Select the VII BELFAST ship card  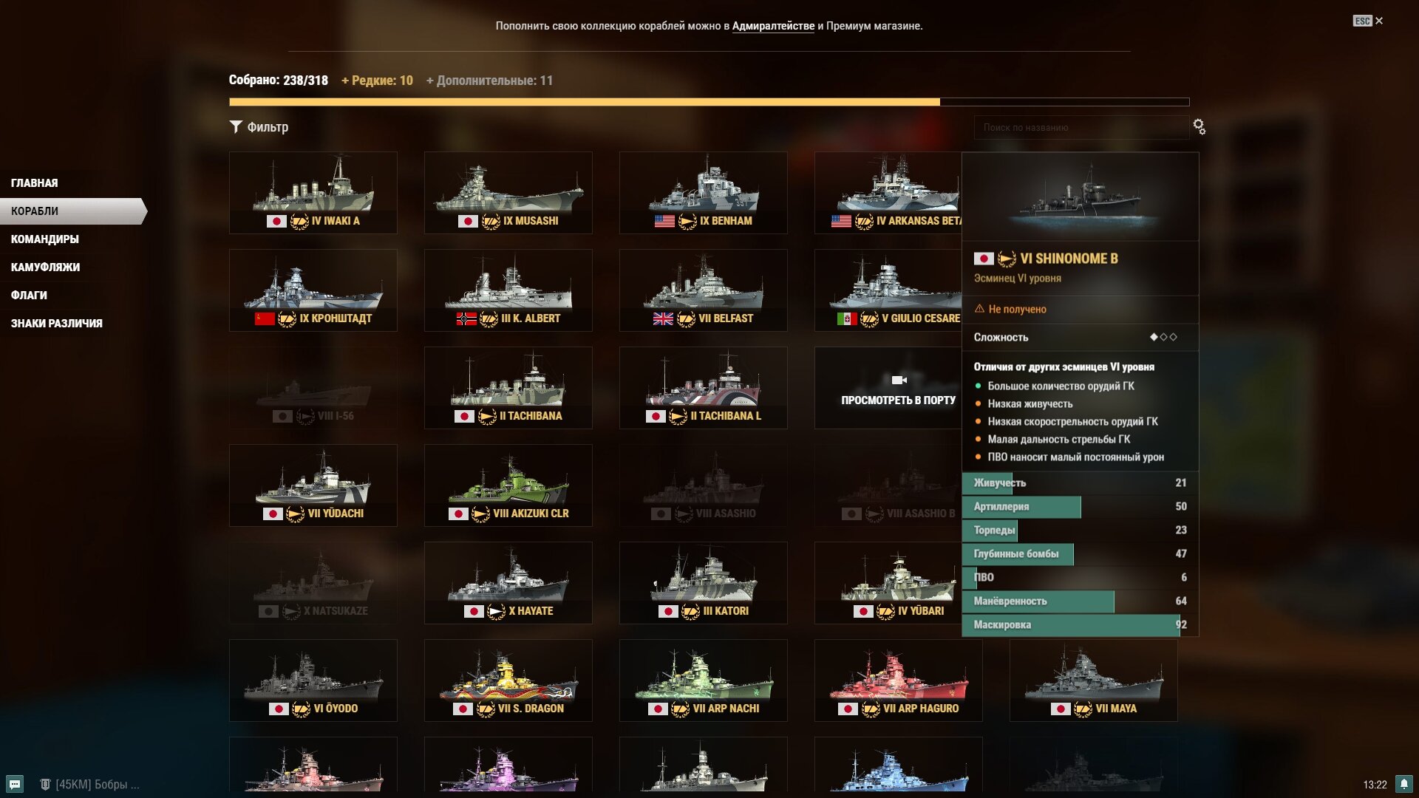pos(704,290)
